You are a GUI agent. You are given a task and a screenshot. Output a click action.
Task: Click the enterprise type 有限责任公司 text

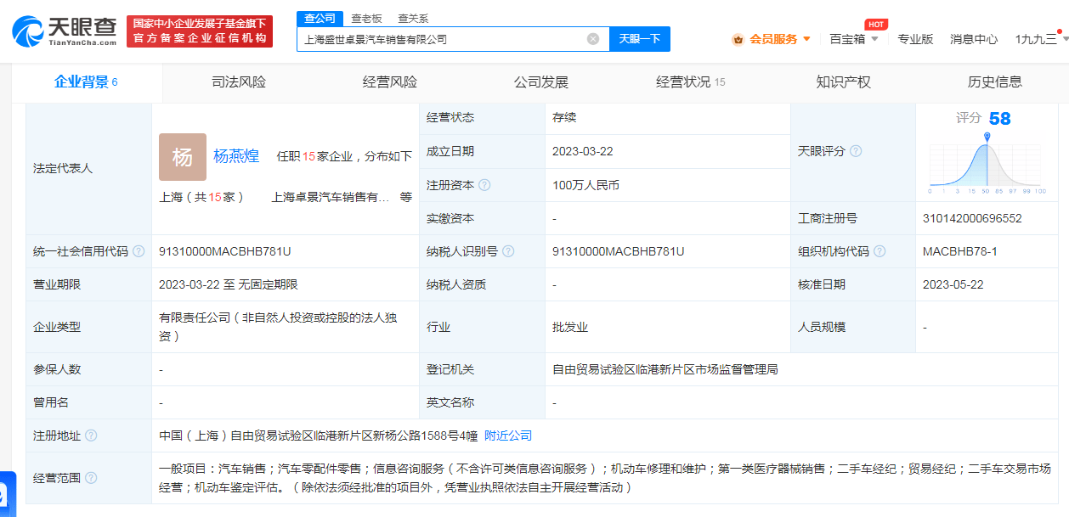click(x=278, y=327)
